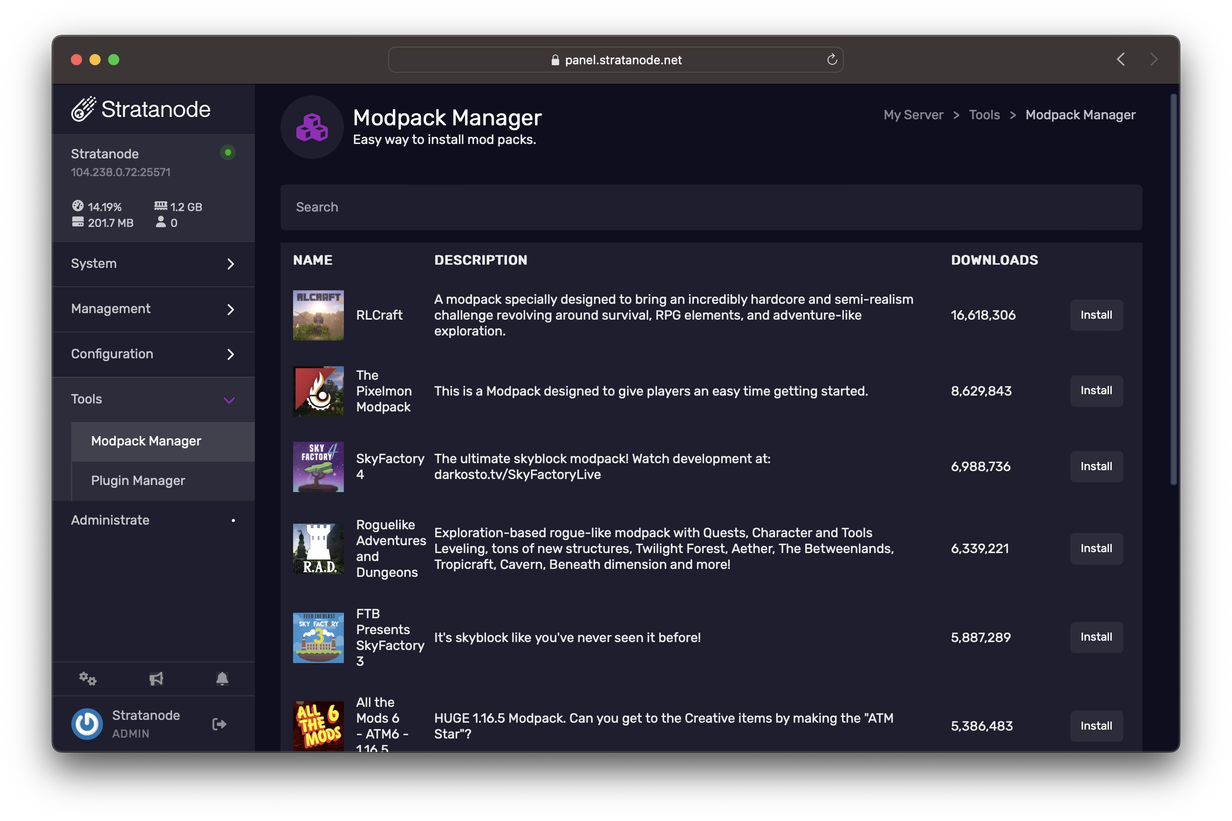Sign out using the logout icon
Viewport: 1232px width, 821px height.
click(219, 724)
